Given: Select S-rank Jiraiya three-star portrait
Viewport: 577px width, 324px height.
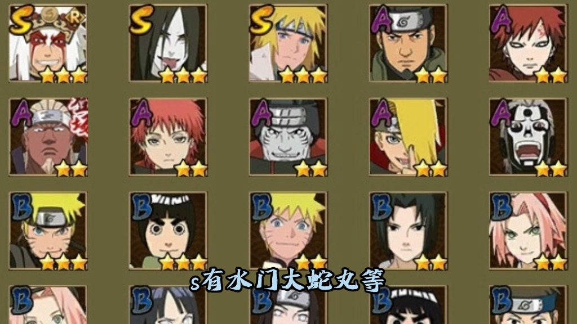Looking at the screenshot, I should click(48, 43).
